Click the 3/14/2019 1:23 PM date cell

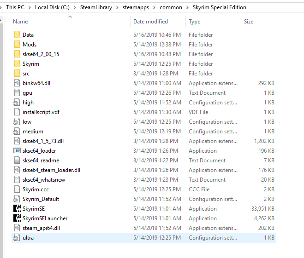pos(155,180)
